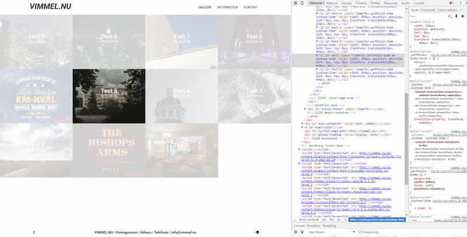Expand the selected li ad-1 node
The height and width of the screenshot is (237, 467).
[317, 55]
